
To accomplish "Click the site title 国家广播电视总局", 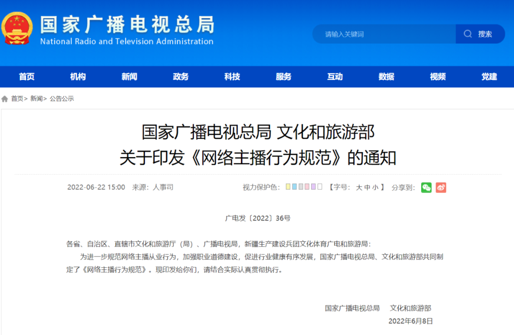I will [127, 25].
